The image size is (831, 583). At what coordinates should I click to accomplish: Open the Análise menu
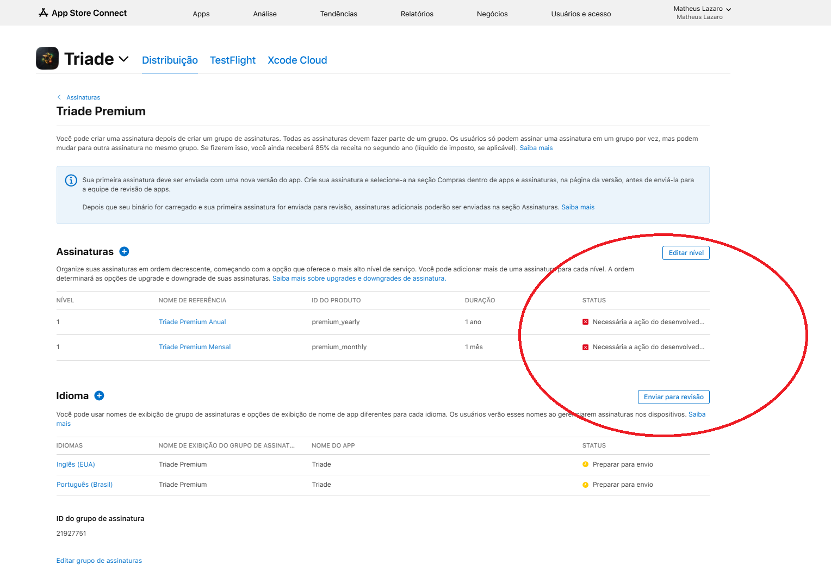pos(265,14)
